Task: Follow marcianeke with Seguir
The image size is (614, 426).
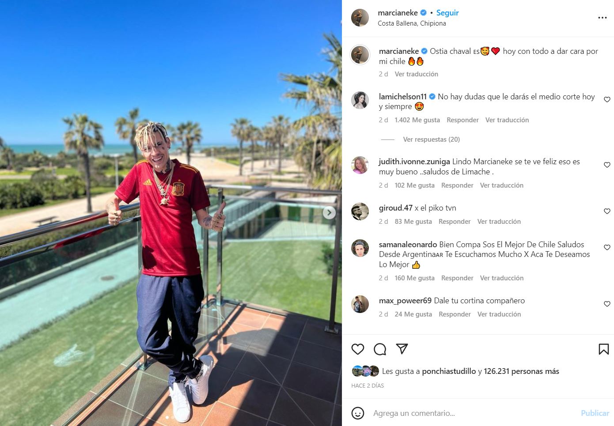Action: coord(447,13)
